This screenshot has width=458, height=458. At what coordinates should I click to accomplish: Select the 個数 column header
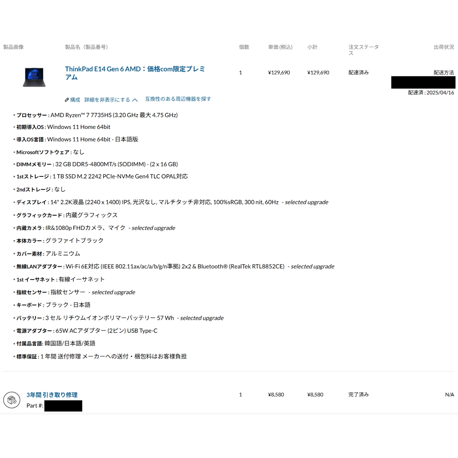pyautogui.click(x=244, y=47)
